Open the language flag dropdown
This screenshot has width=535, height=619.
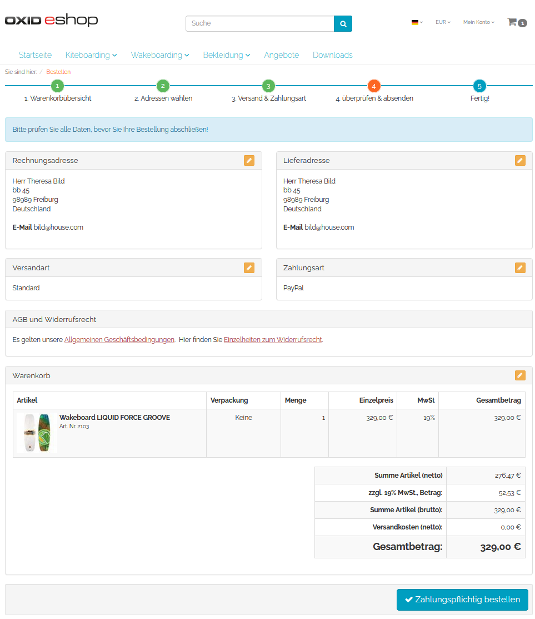coord(417,22)
